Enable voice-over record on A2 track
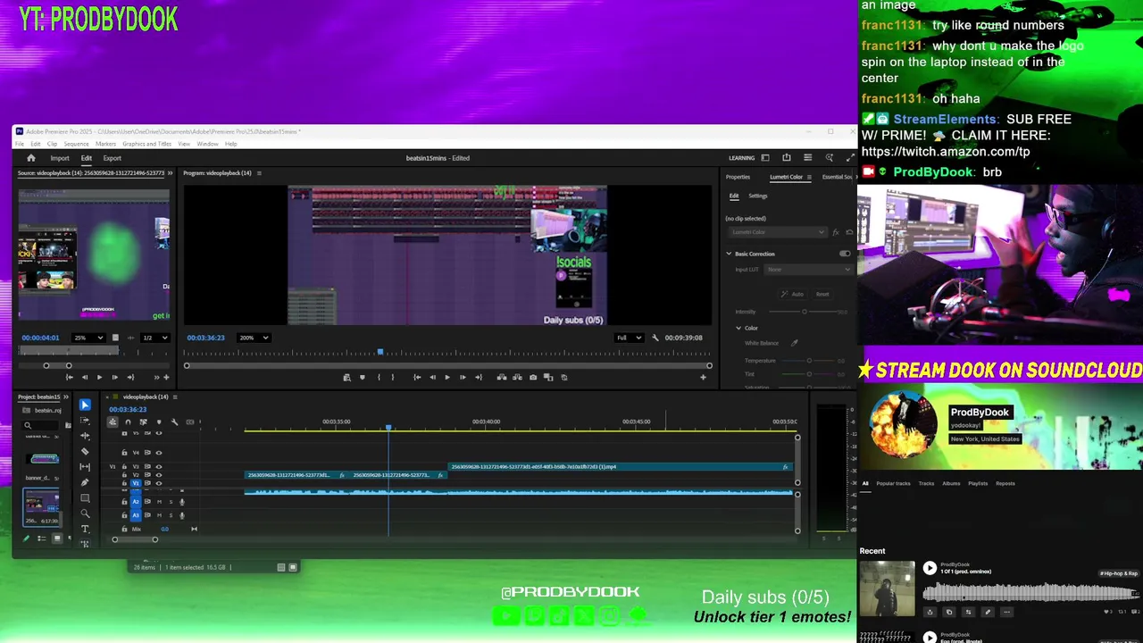The image size is (1143, 643). [181, 502]
